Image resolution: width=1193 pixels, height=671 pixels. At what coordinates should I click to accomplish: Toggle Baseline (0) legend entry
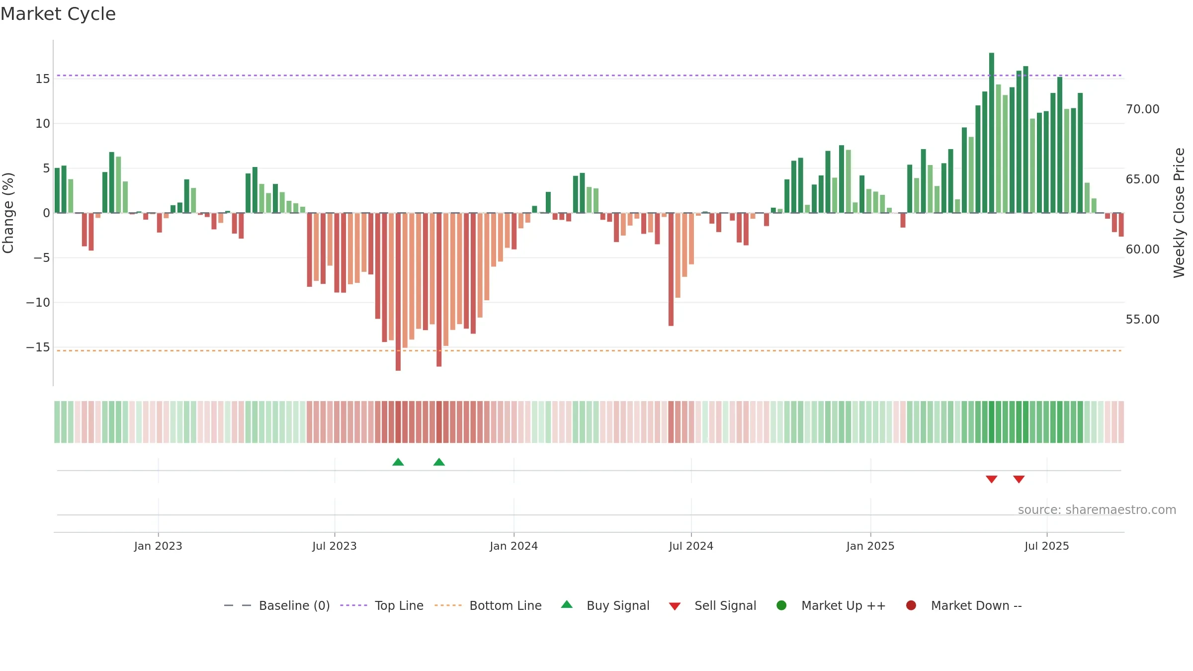tap(277, 605)
